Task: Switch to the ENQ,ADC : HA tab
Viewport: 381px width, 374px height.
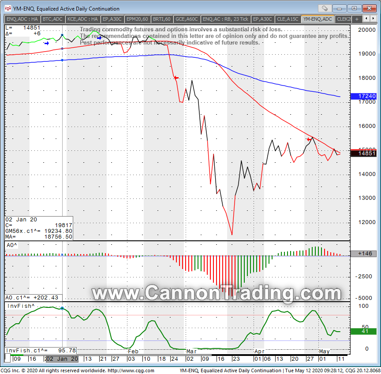Action: click(x=22, y=19)
